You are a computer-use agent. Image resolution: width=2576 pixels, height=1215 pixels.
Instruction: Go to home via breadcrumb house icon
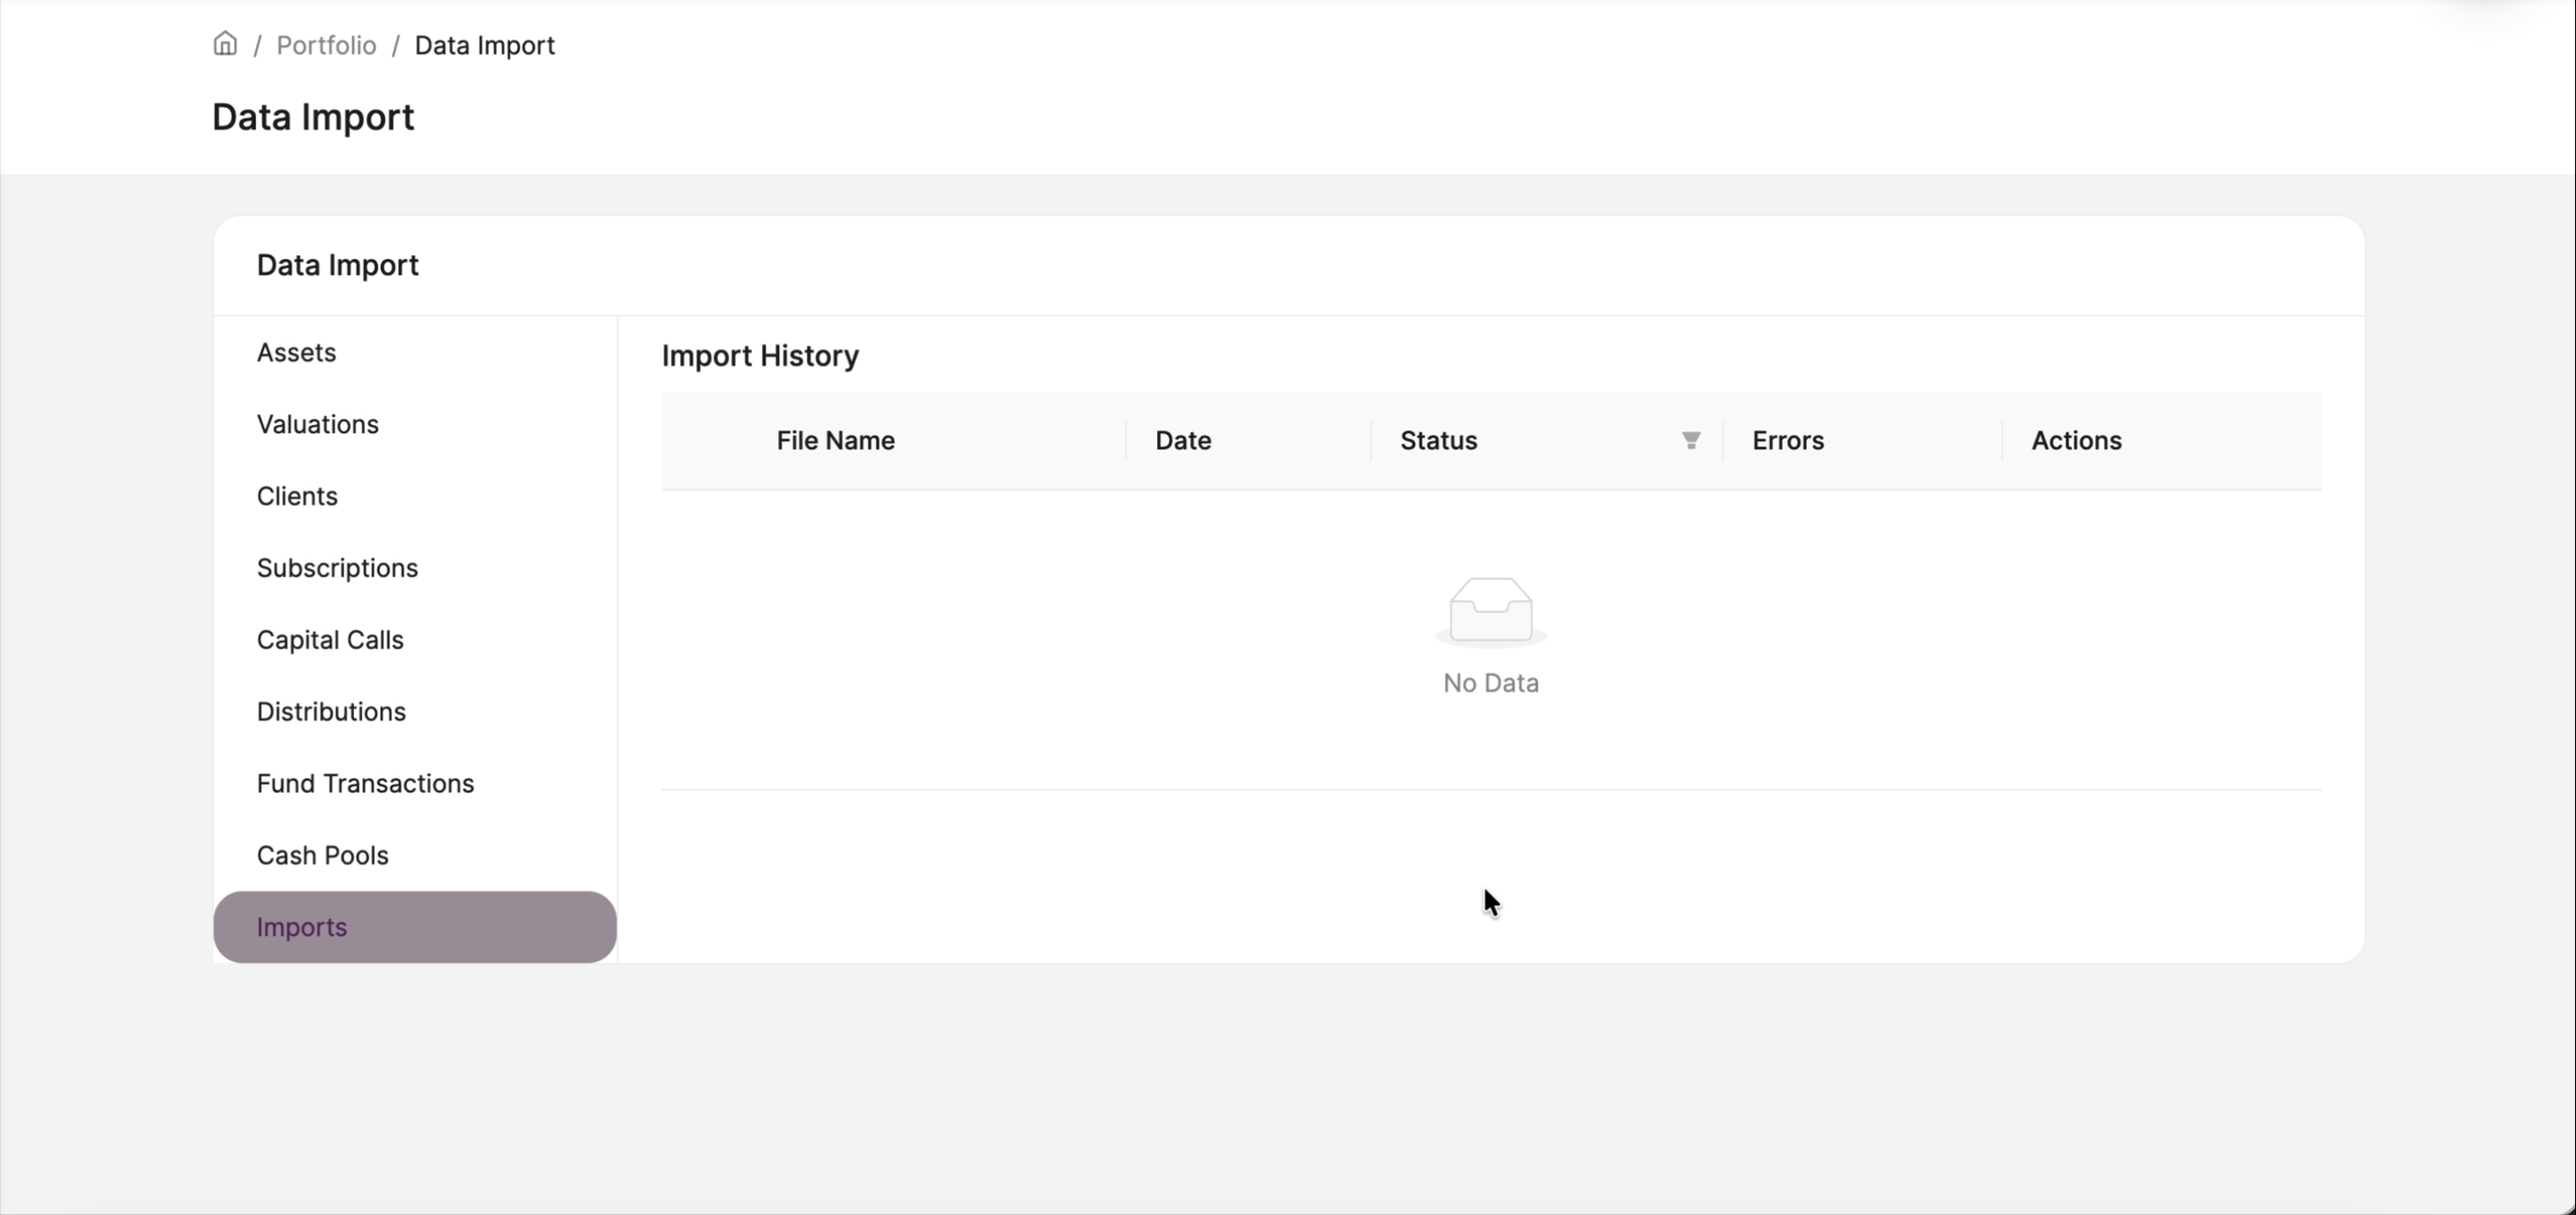pos(225,44)
